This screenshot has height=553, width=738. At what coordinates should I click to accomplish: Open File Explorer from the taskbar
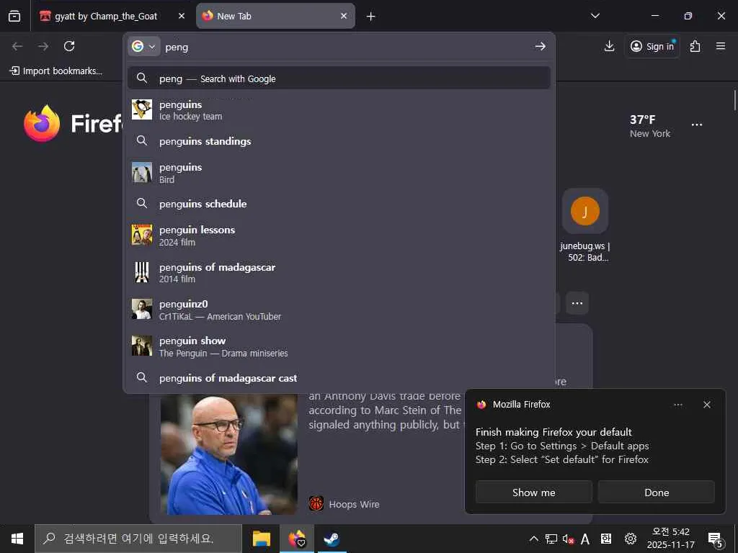pyautogui.click(x=261, y=539)
